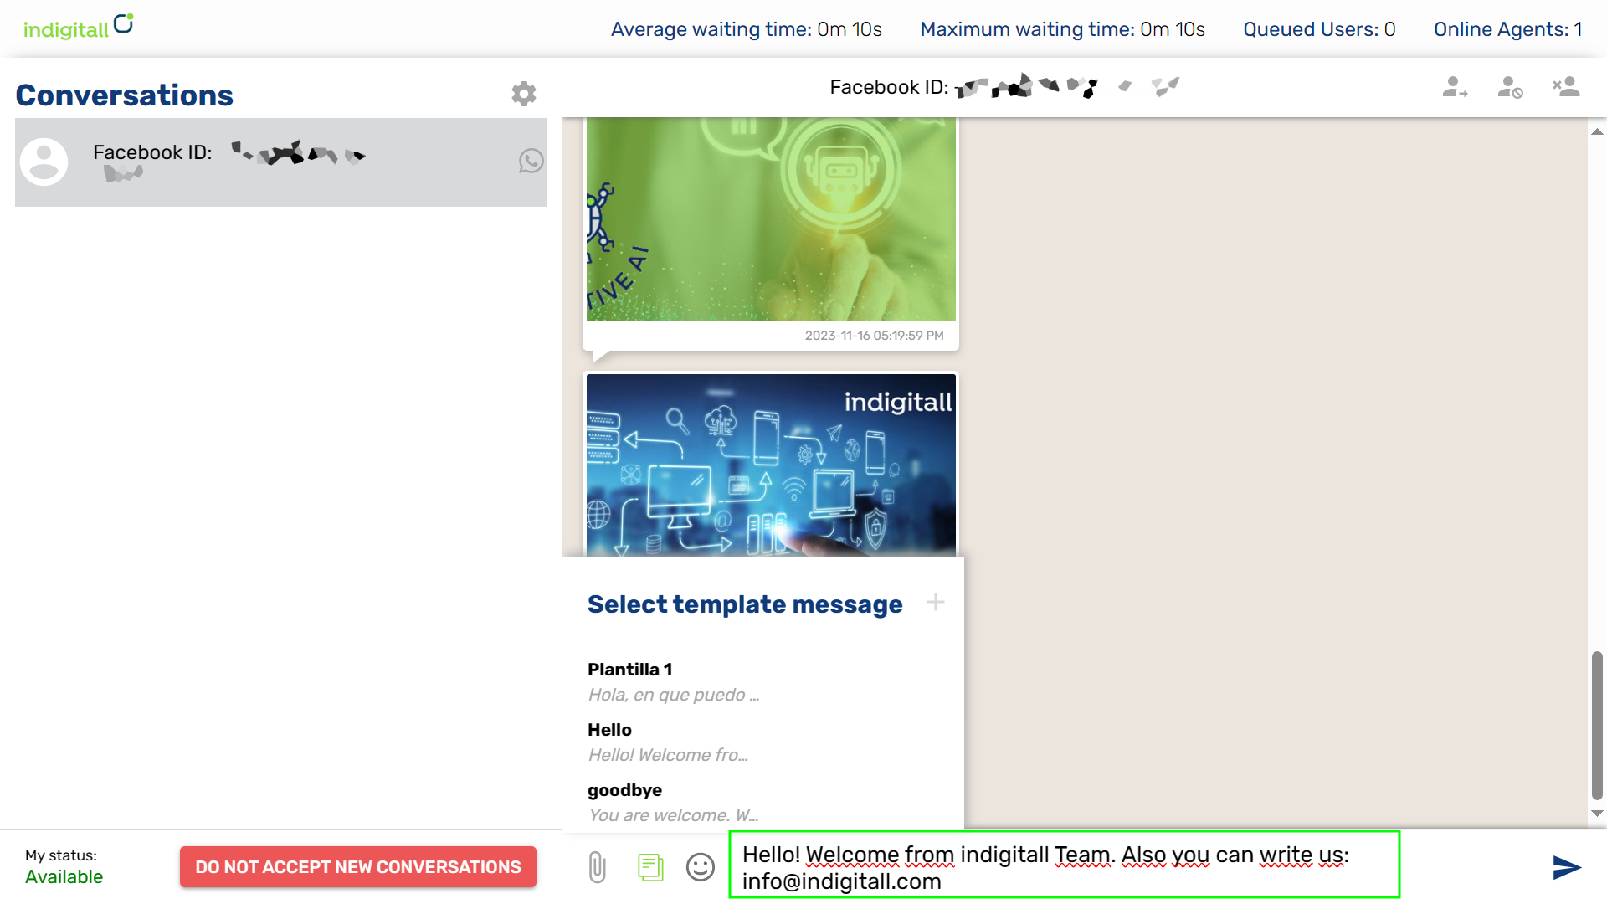Click the chat scroll down arrow
1607x904 pixels.
coord(1597,814)
